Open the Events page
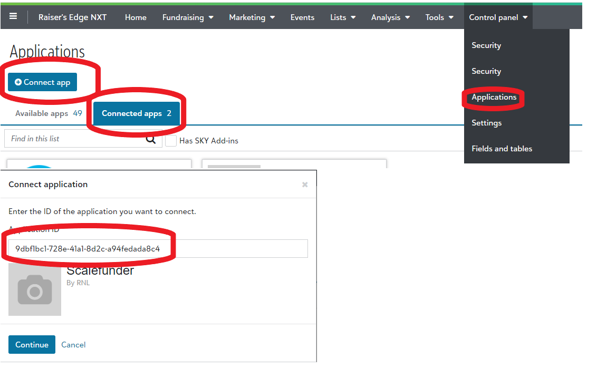 pos(302,17)
